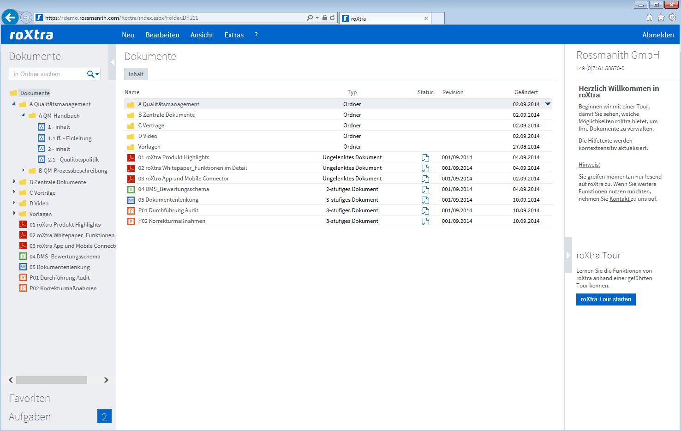Collapse A Qualitätsmanagement tree node
681x431 pixels.
click(x=14, y=104)
